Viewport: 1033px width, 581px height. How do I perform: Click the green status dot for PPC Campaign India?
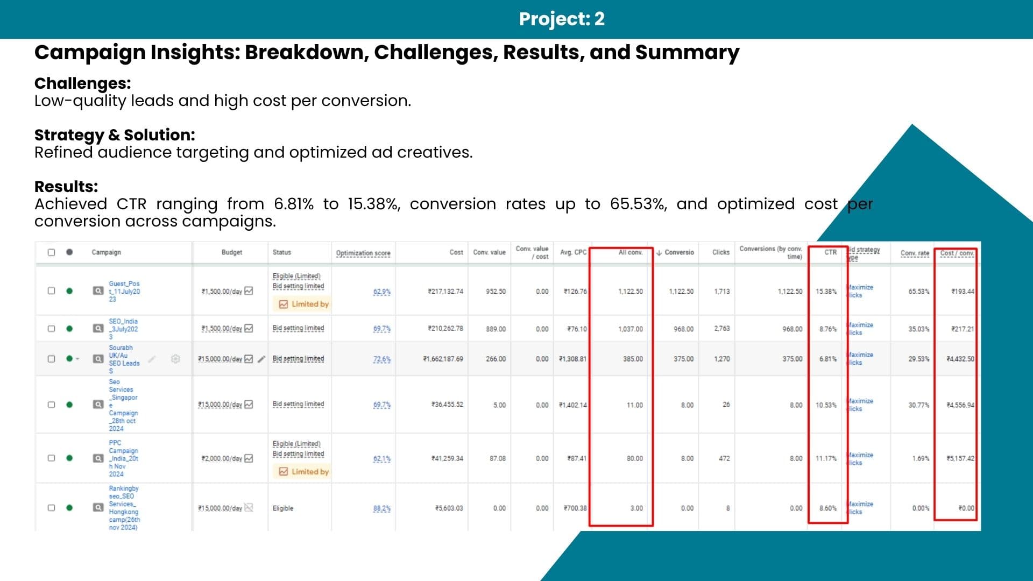tap(69, 458)
